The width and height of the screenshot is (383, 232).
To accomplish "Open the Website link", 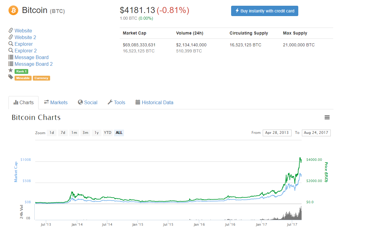I will pyautogui.click(x=23, y=31).
